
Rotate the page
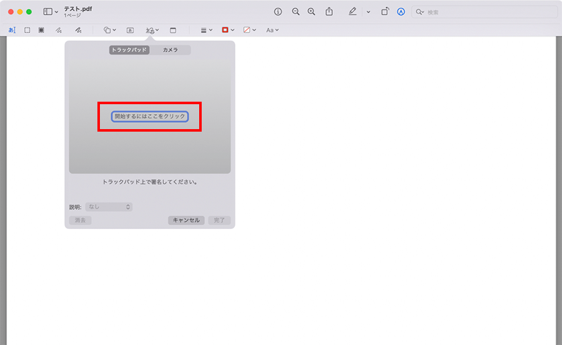(385, 12)
